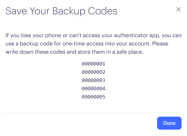Image resolution: width=187 pixels, height=136 pixels.
Task: Click the word Backup in the title
Action: pos(69,11)
